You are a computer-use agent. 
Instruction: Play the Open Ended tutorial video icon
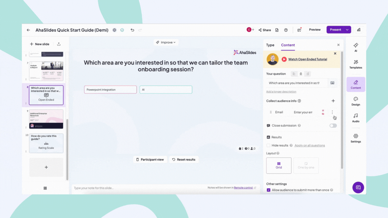284,59
